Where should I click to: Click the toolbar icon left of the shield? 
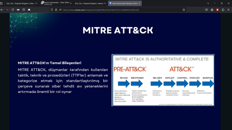point(29,10)
